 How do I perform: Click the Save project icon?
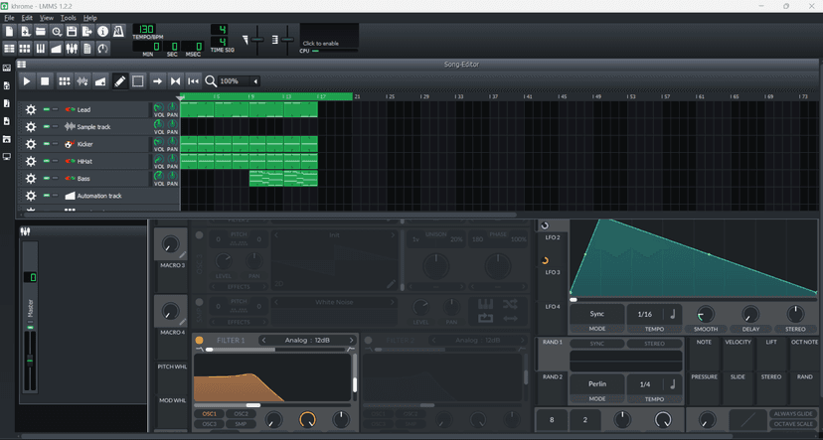pos(73,32)
